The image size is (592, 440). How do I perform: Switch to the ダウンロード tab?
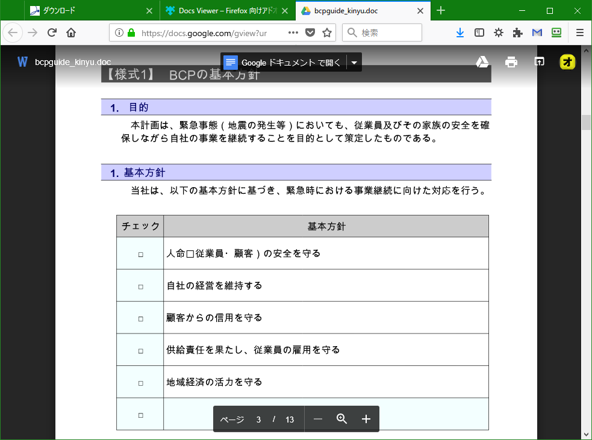coord(92,11)
